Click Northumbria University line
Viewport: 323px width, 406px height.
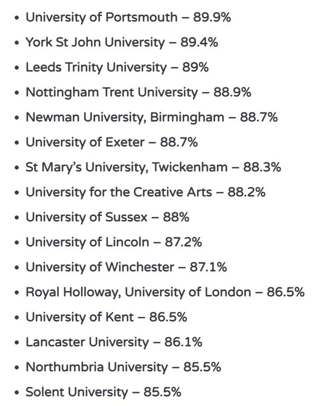[123, 367]
